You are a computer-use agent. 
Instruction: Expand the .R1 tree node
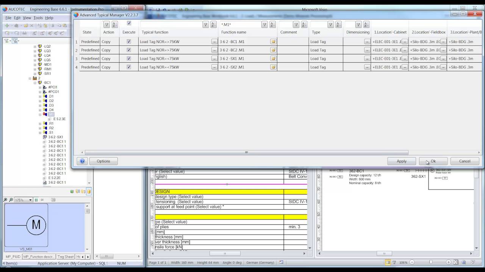pyautogui.click(x=40, y=124)
